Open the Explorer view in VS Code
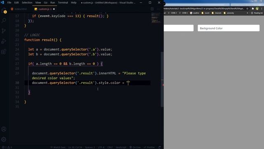This screenshot has width=264, height=149. click(x=4, y=10)
